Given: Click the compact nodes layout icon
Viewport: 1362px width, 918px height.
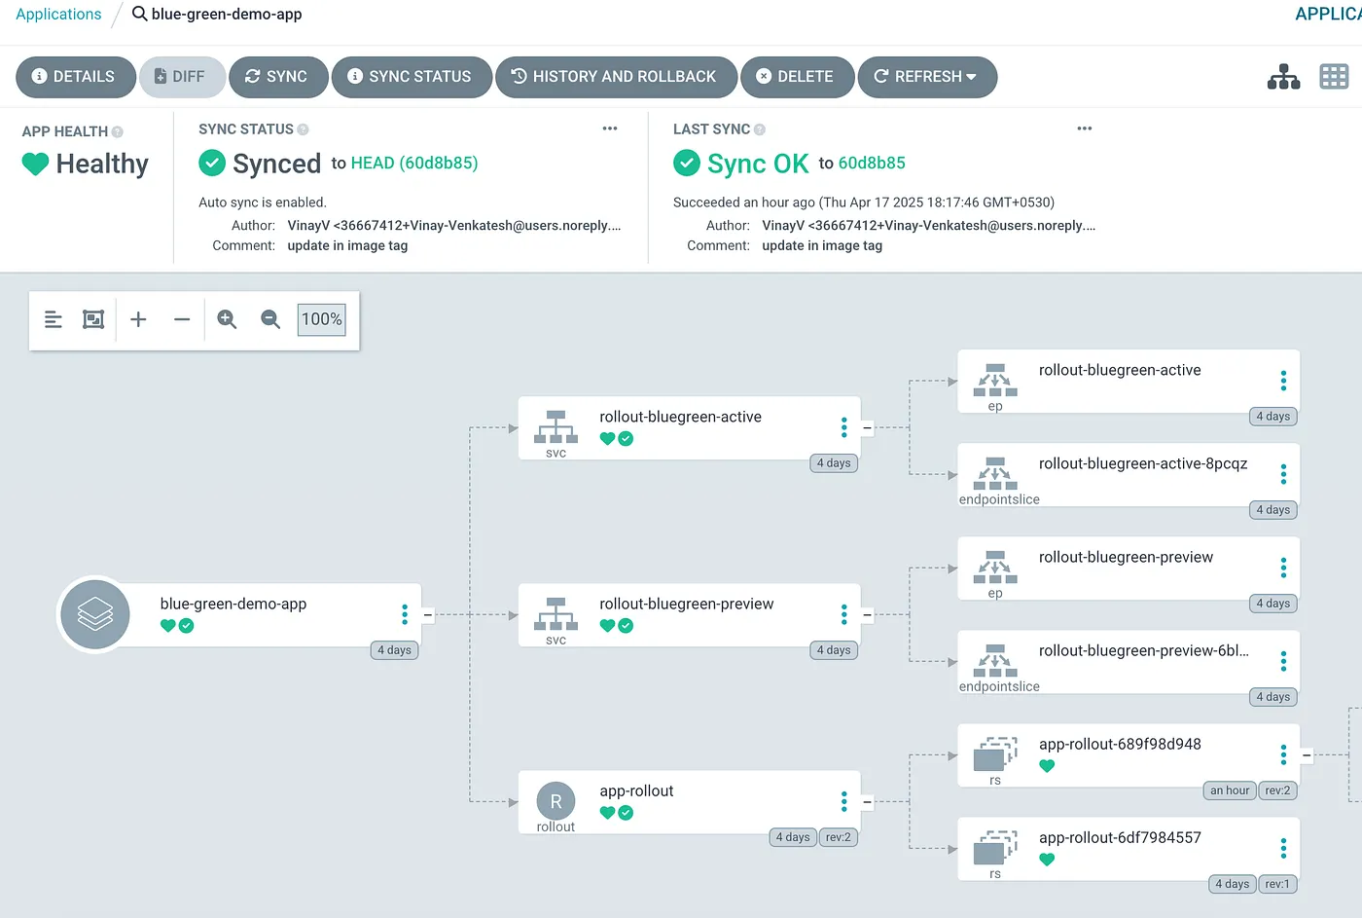Looking at the screenshot, I should coord(54,319).
